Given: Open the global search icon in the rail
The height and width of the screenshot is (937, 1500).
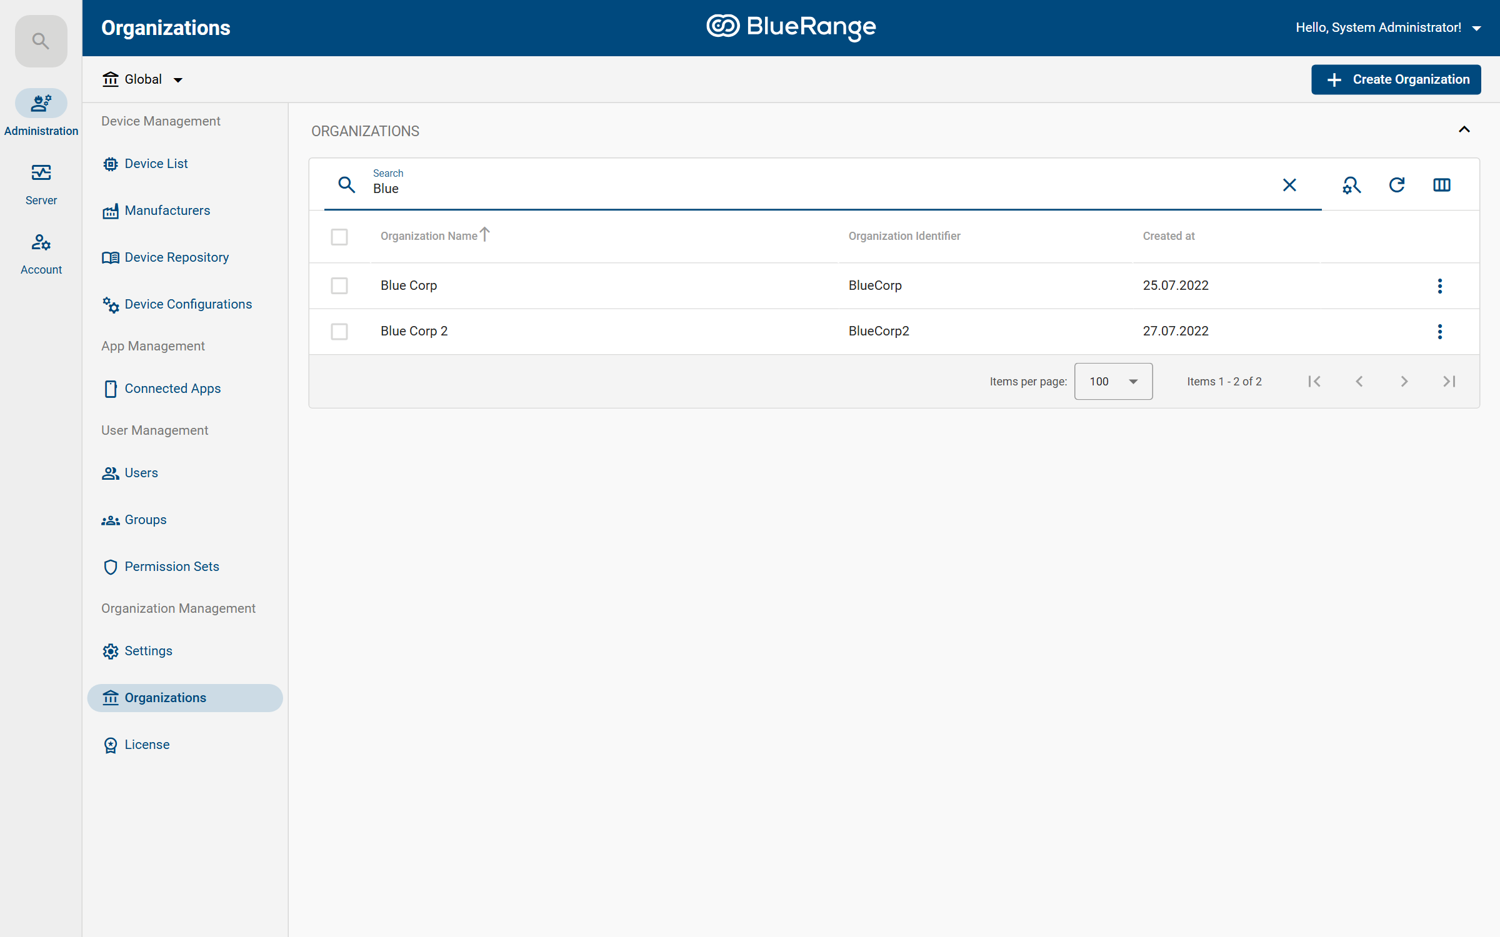Looking at the screenshot, I should [41, 41].
